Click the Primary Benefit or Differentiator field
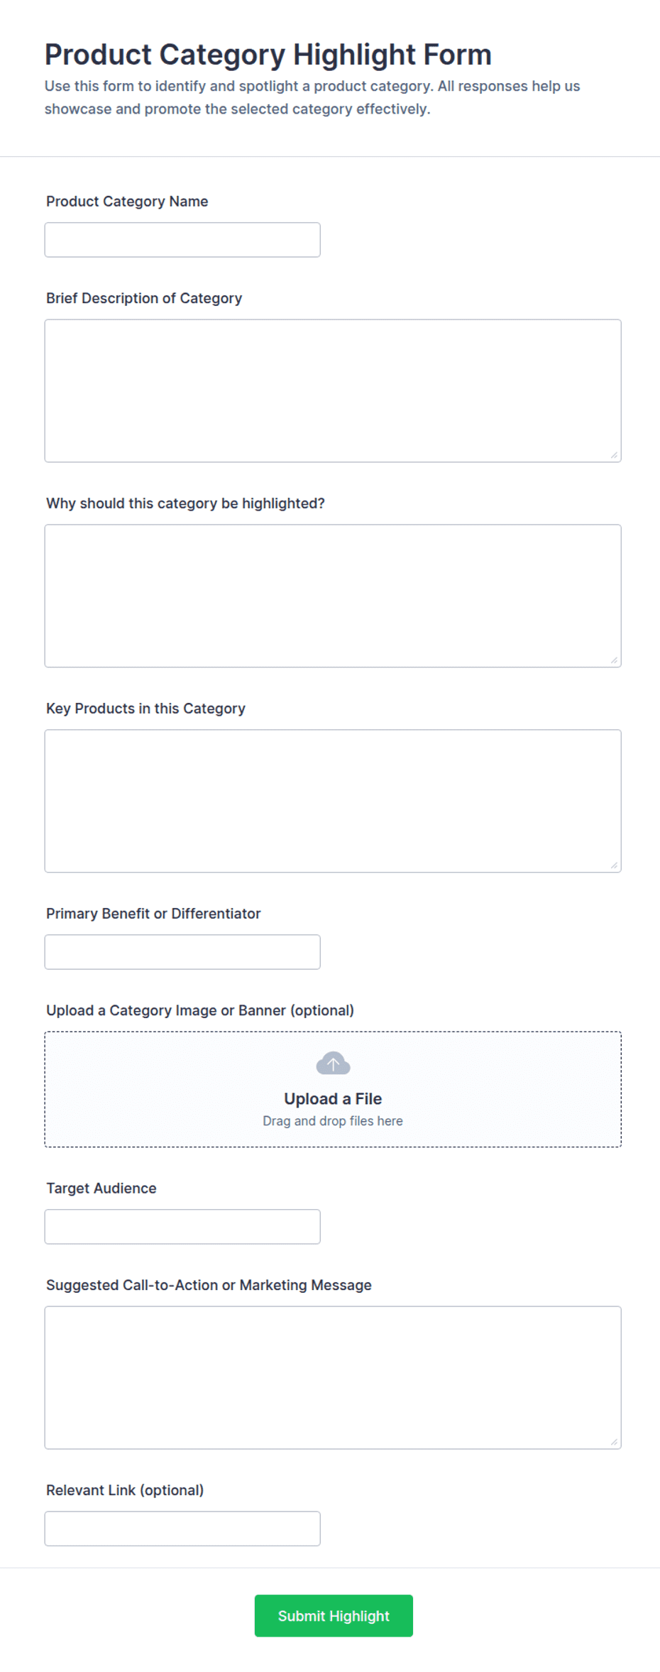 pos(182,952)
